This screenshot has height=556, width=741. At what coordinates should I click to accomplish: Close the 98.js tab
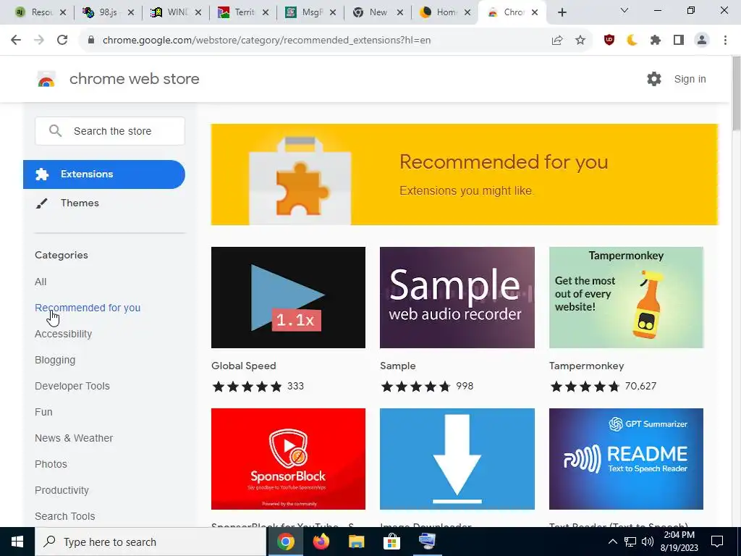coord(131,12)
